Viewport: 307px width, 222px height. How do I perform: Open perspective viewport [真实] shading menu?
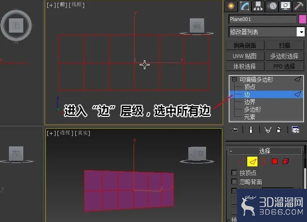click(82, 133)
